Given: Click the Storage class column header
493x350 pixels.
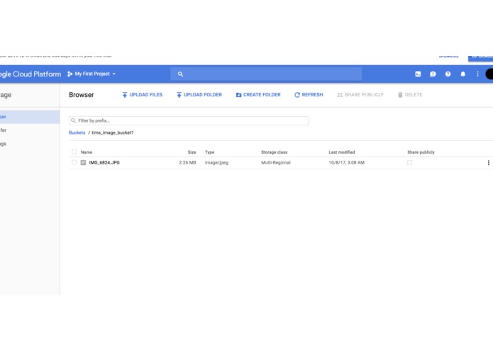Looking at the screenshot, I should coord(275,152).
